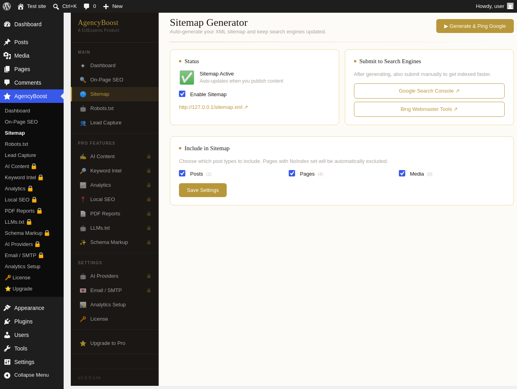
Task: Open the New content dropdown in admin bar
Action: 113,6
